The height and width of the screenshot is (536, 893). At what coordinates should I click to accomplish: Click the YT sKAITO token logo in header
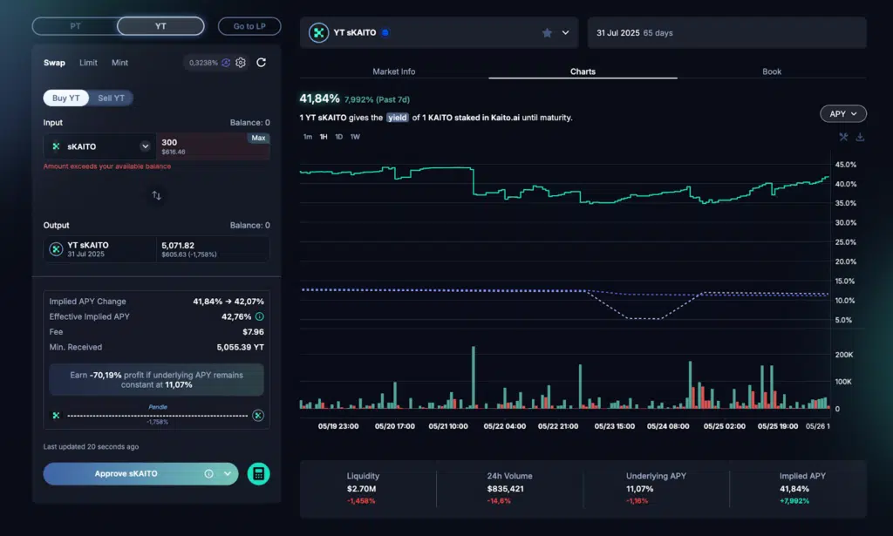pos(319,32)
